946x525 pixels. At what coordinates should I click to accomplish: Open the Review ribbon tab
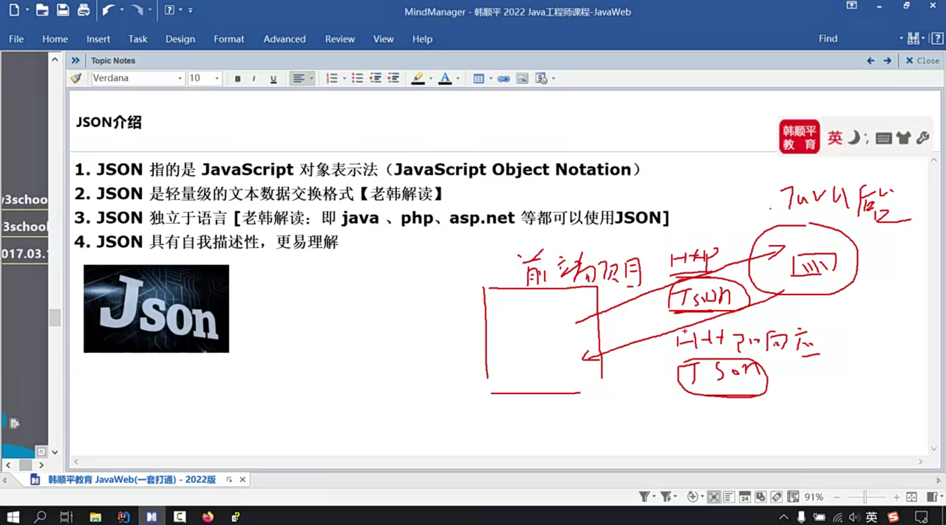339,39
